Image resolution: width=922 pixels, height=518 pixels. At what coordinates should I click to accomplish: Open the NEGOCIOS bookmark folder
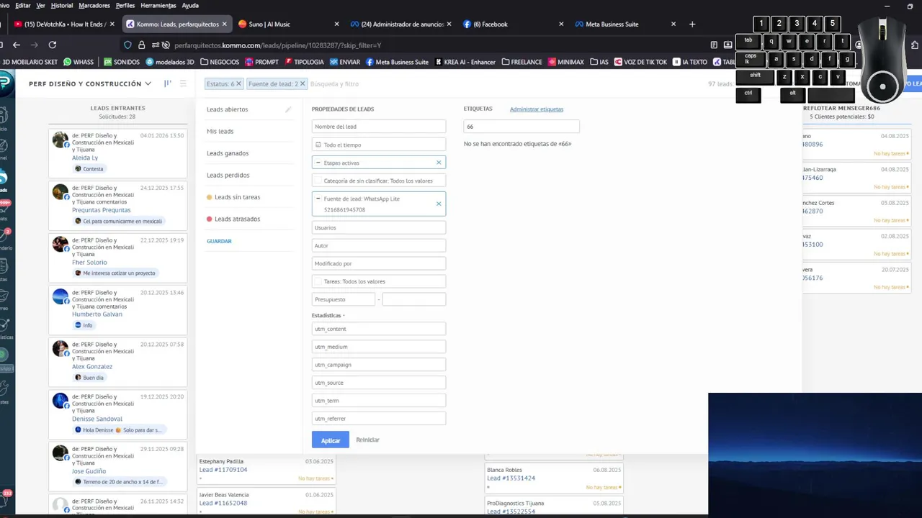pyautogui.click(x=220, y=62)
